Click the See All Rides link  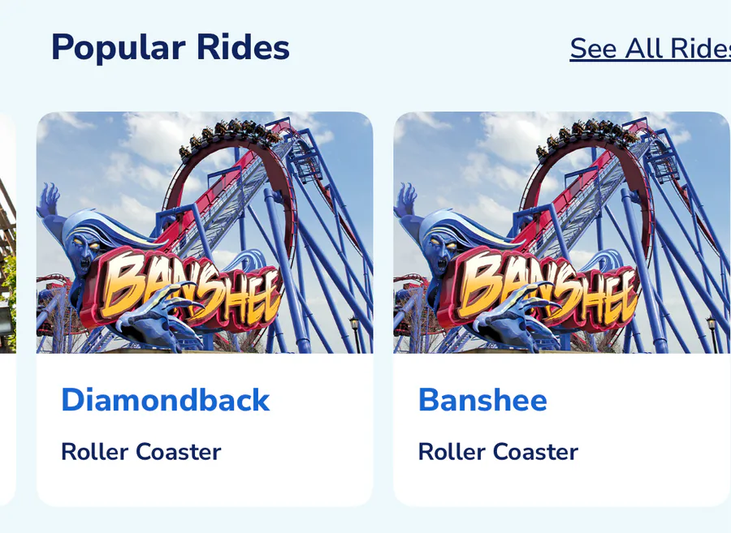pos(650,49)
